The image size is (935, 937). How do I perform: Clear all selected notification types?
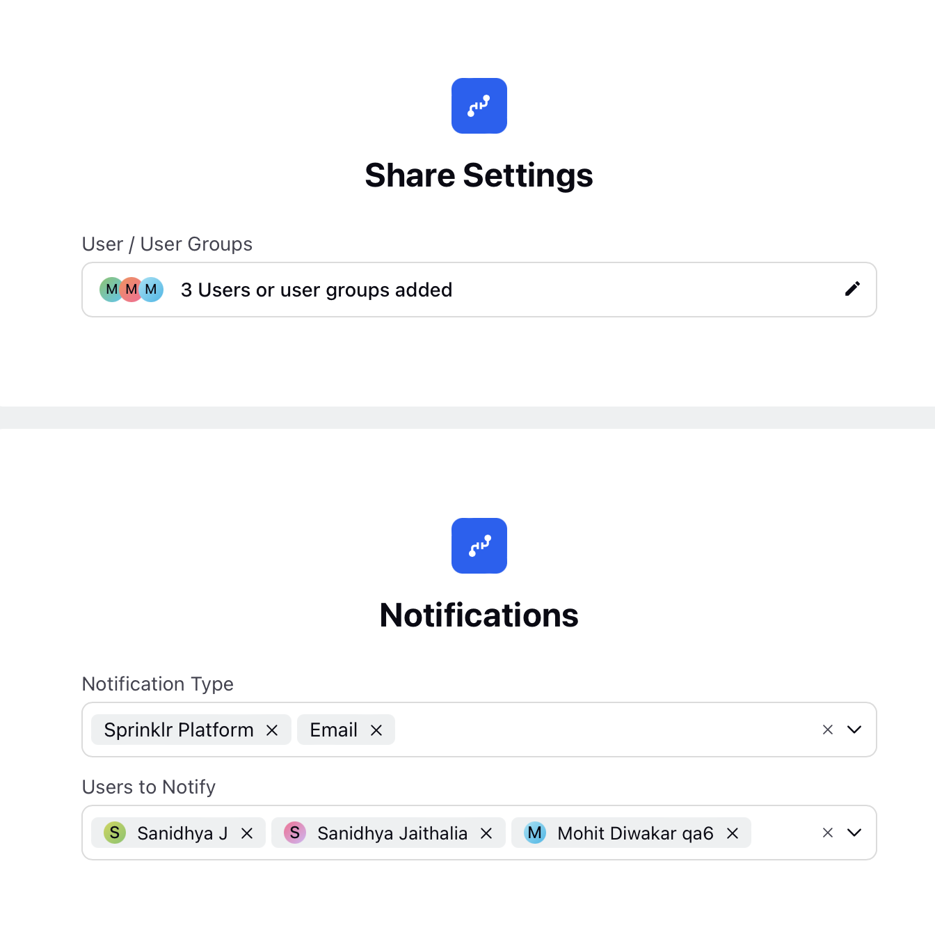point(828,730)
